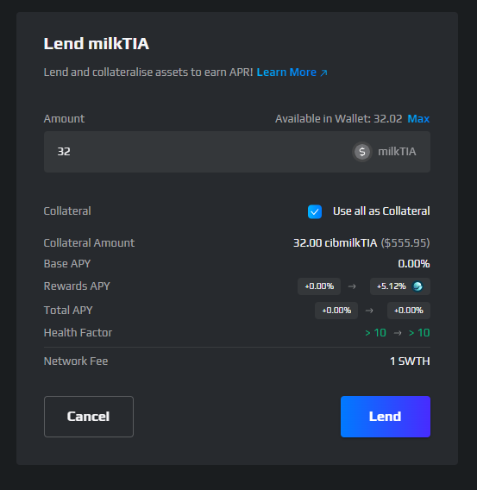Click the Lend milkTIA dialog title
477x490 pixels.
(97, 43)
